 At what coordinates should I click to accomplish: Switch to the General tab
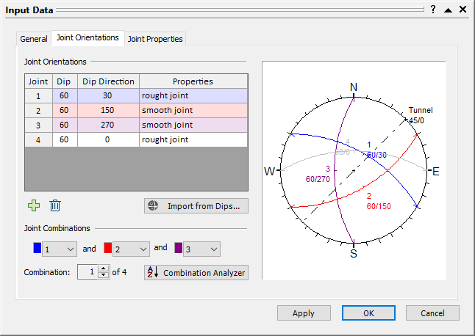point(34,39)
